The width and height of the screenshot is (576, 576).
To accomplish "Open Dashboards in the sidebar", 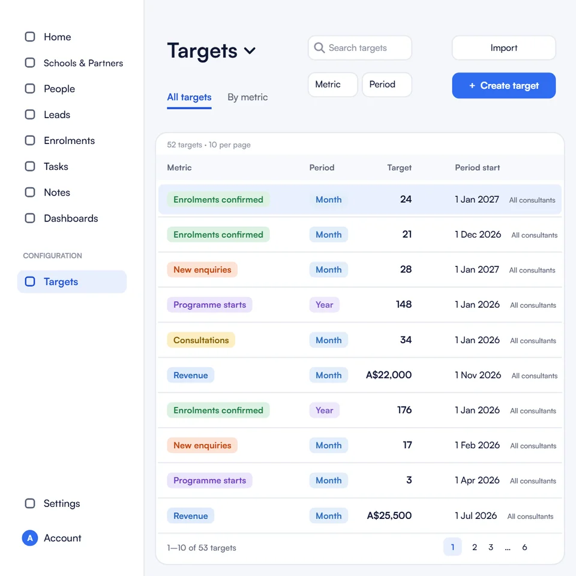I will (71, 218).
